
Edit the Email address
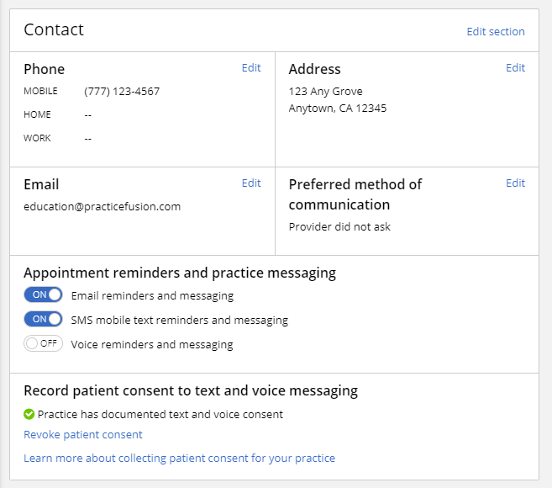tap(251, 183)
